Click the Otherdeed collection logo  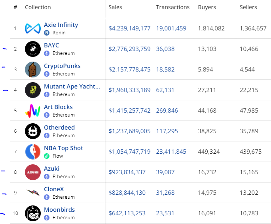[33, 131]
